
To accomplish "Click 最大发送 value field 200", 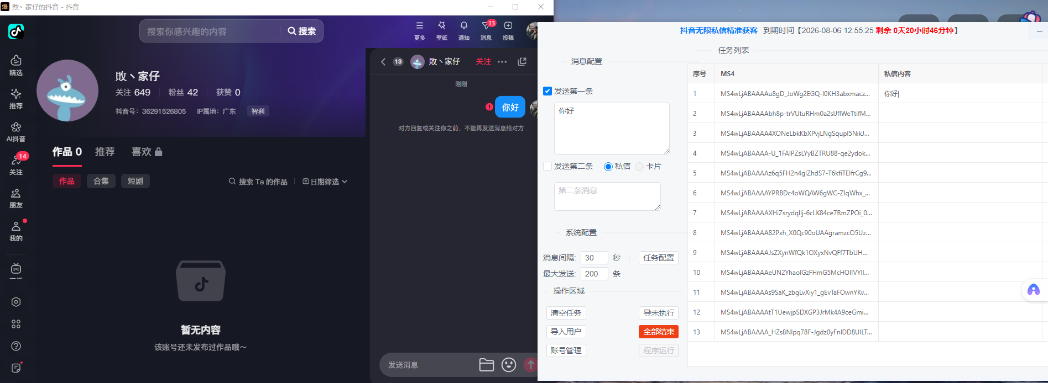I will coord(594,274).
